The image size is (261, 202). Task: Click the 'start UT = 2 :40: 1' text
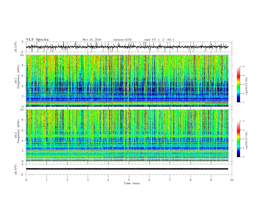(x=159, y=40)
